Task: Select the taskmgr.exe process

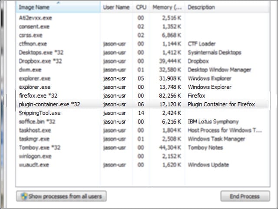Action: click(143, 139)
